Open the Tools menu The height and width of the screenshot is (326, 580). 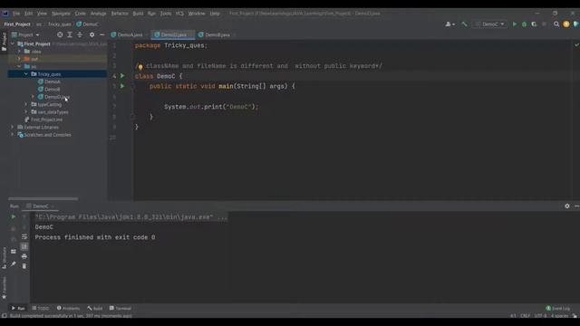pyautogui.click(x=166, y=14)
